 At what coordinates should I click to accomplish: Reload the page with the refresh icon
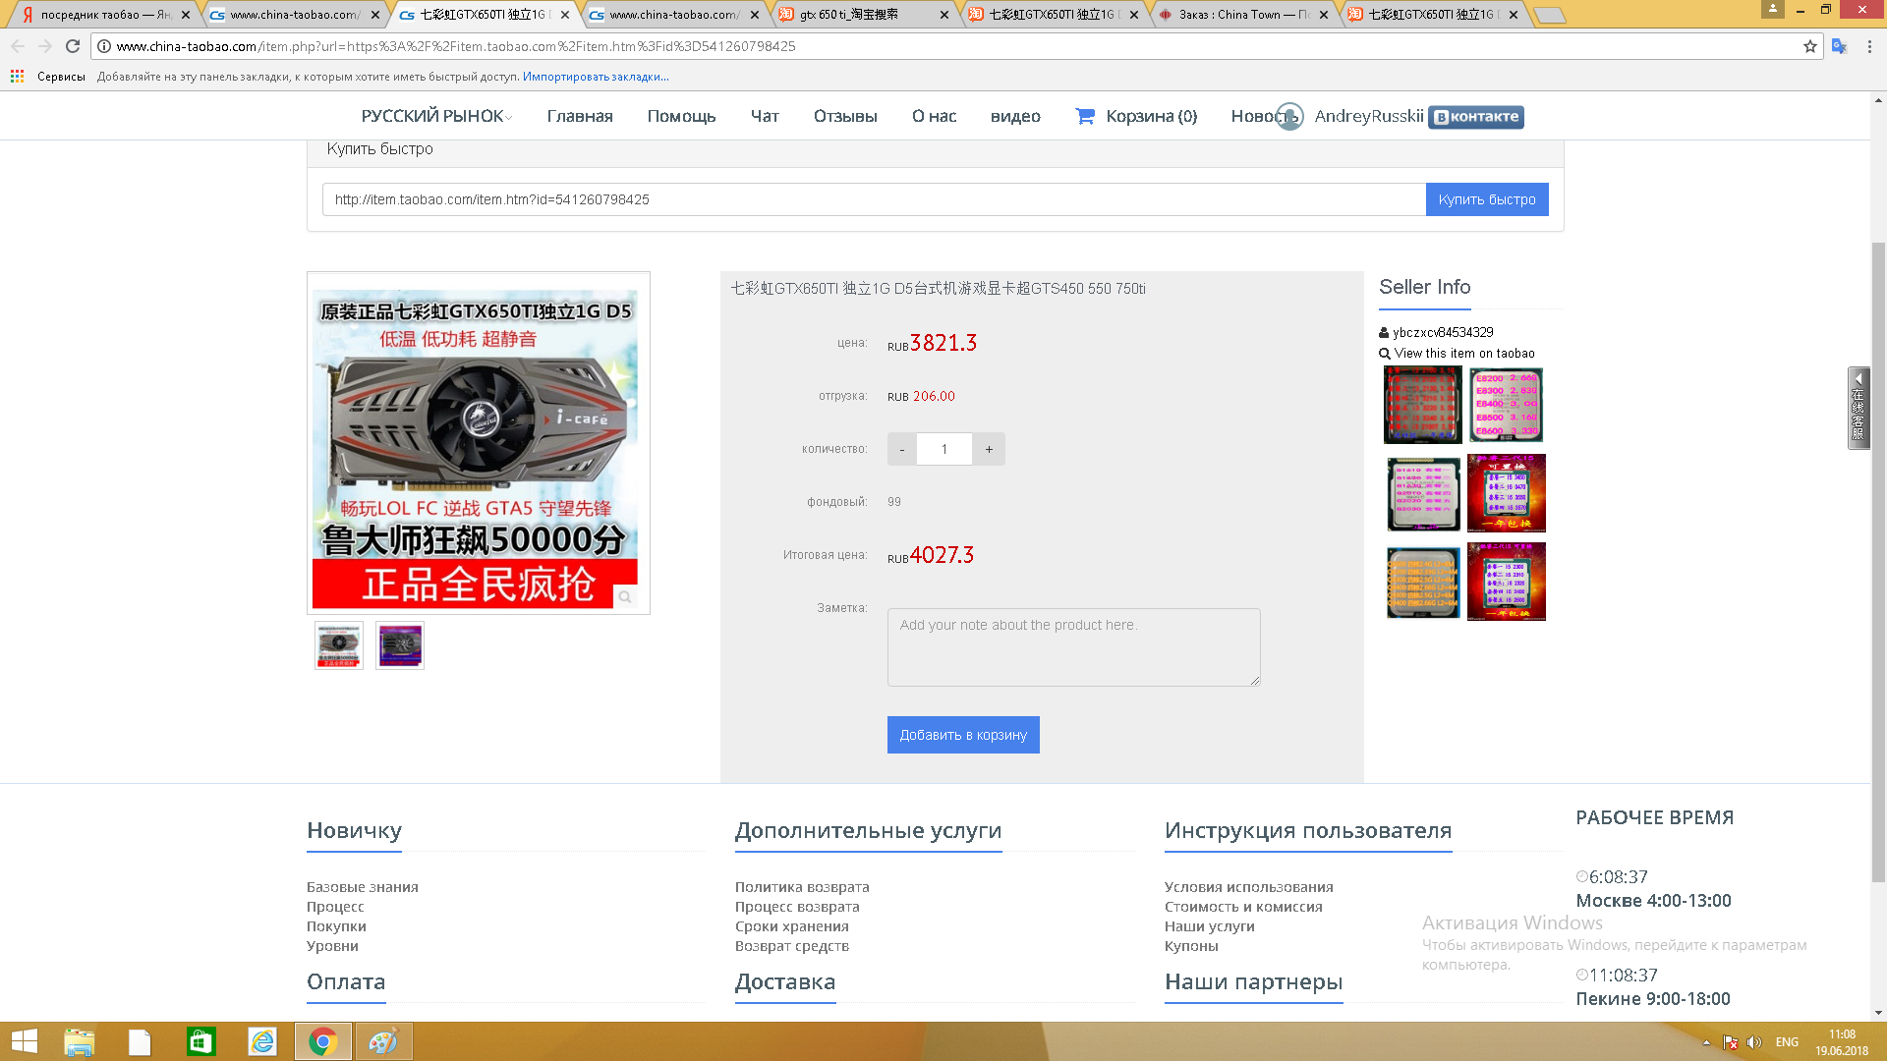coord(73,46)
